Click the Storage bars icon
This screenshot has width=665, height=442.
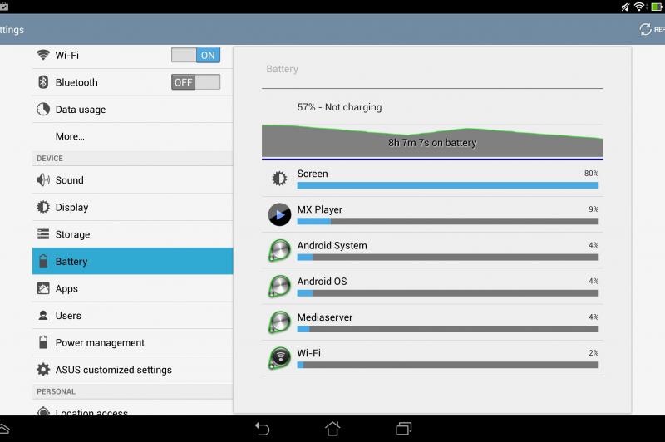coord(43,234)
